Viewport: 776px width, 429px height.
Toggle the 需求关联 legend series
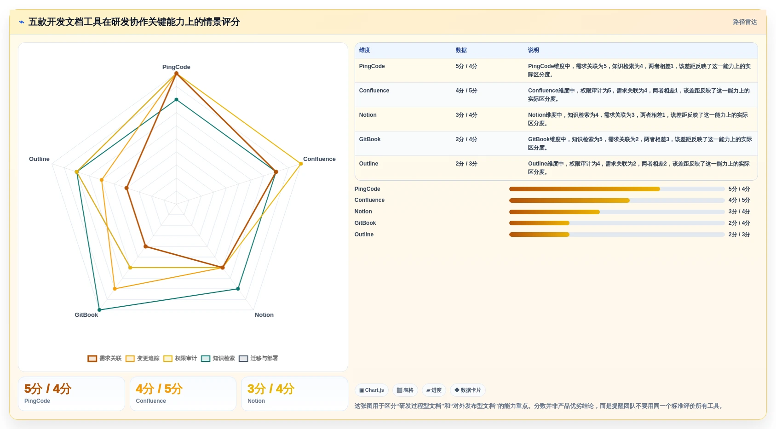click(104, 358)
